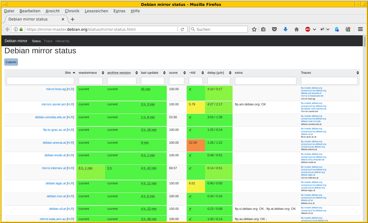Bookmark this page with the star icon
368x223 pixels.
pos(254,29)
